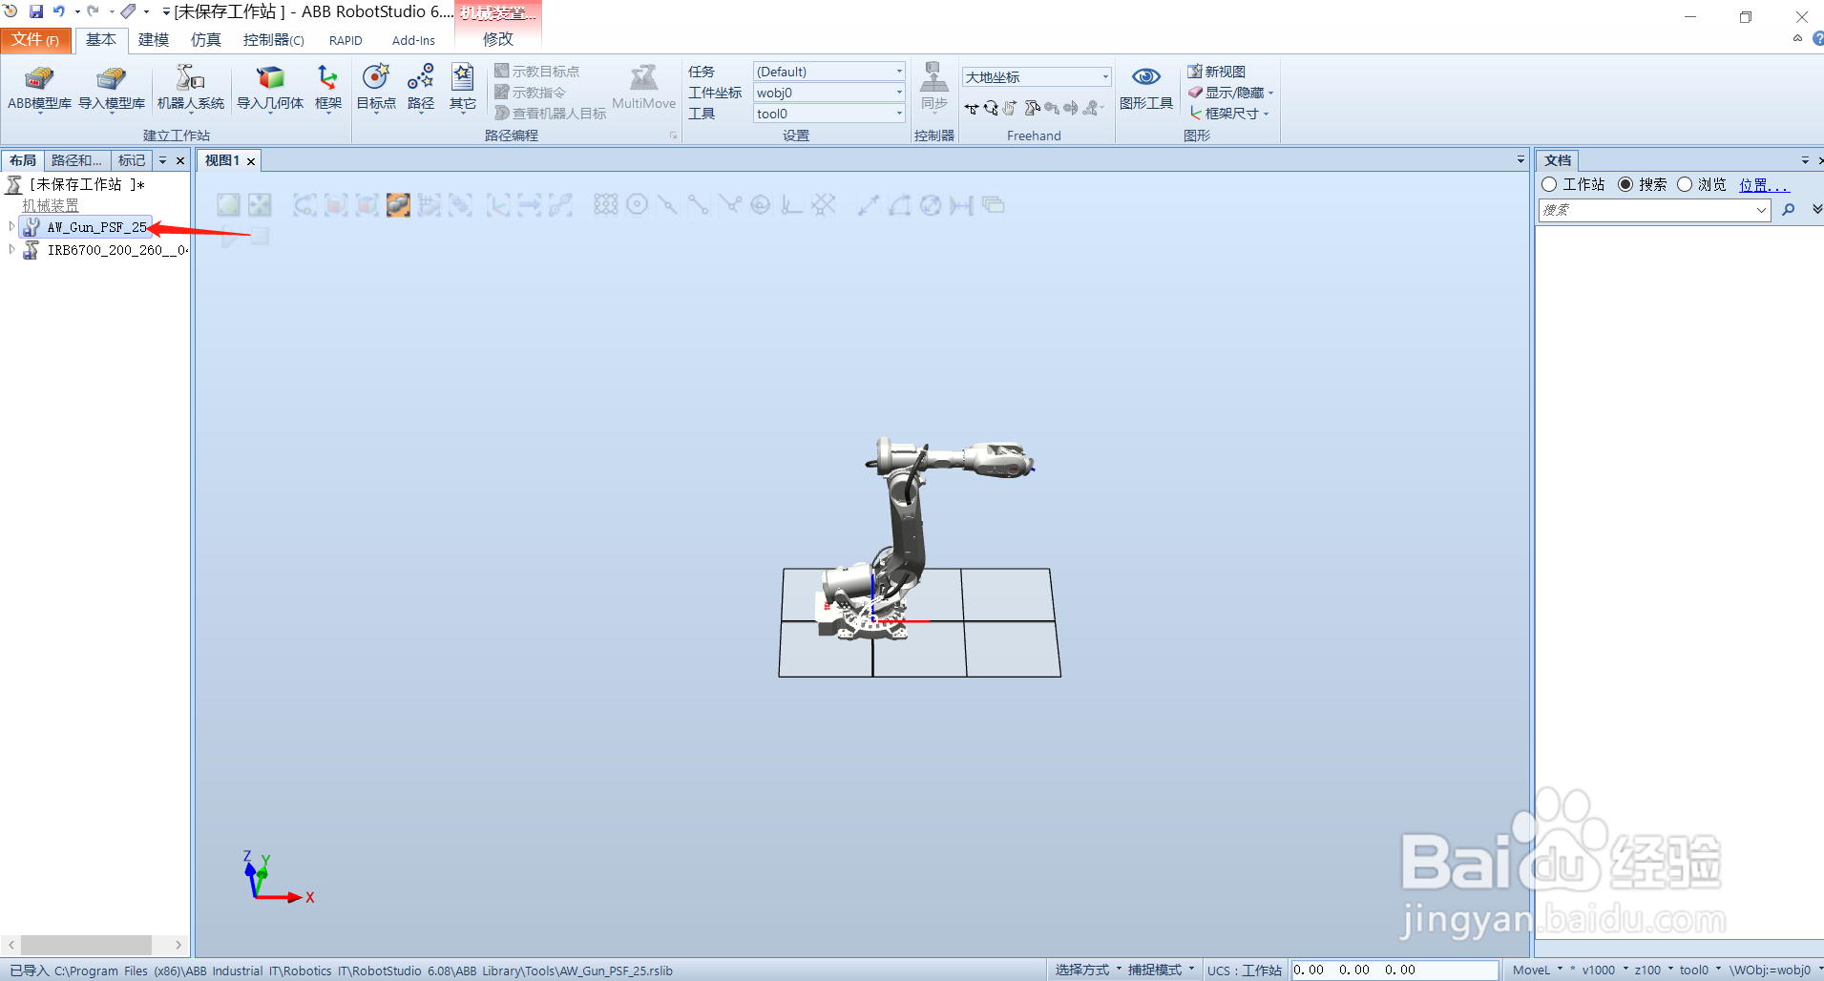
Task: Click the 位置... link
Action: [x=1763, y=185]
